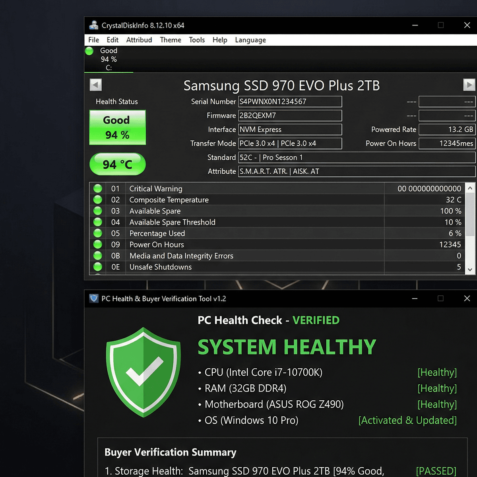The height and width of the screenshot is (477, 477).
Task: Click the green status dot for drive C:
Action: tap(89, 51)
